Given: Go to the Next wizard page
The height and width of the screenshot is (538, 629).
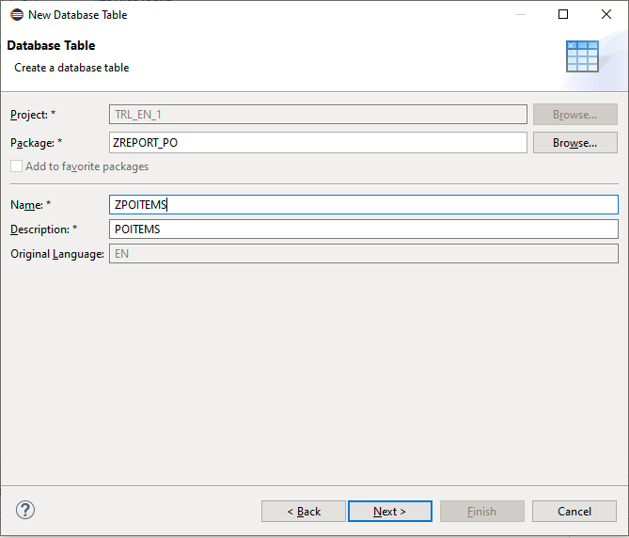Looking at the screenshot, I should pyautogui.click(x=390, y=511).
